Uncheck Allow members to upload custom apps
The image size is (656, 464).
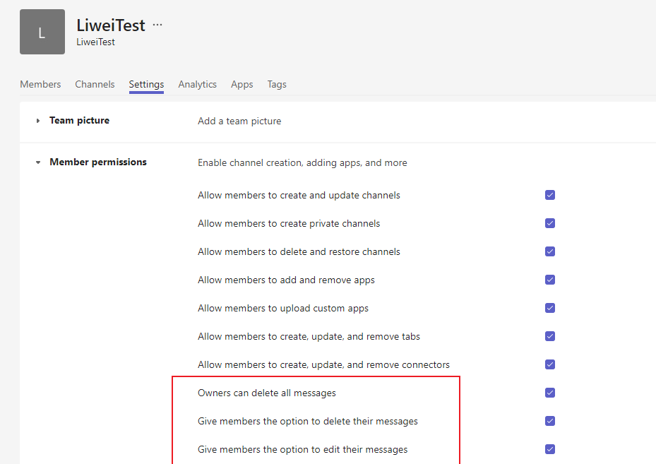tap(550, 308)
